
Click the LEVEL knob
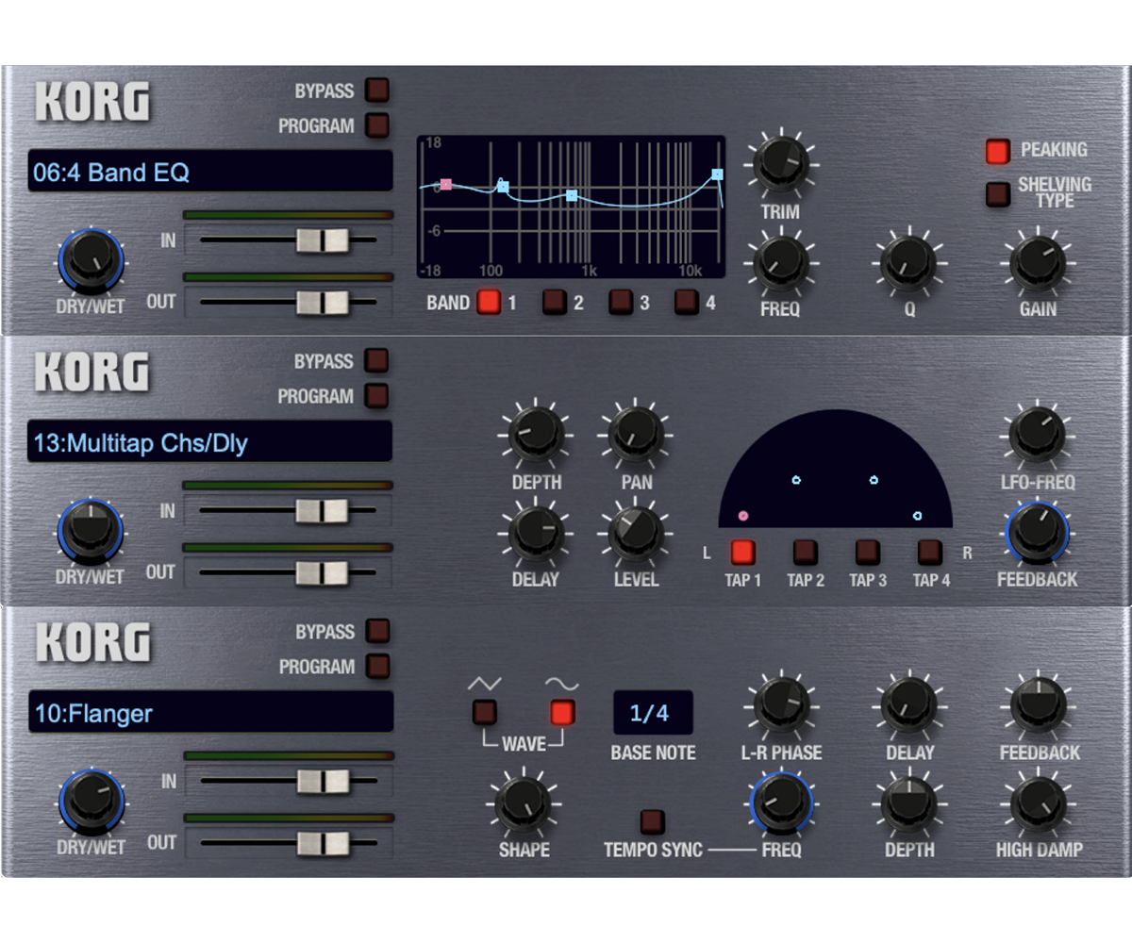click(x=636, y=533)
